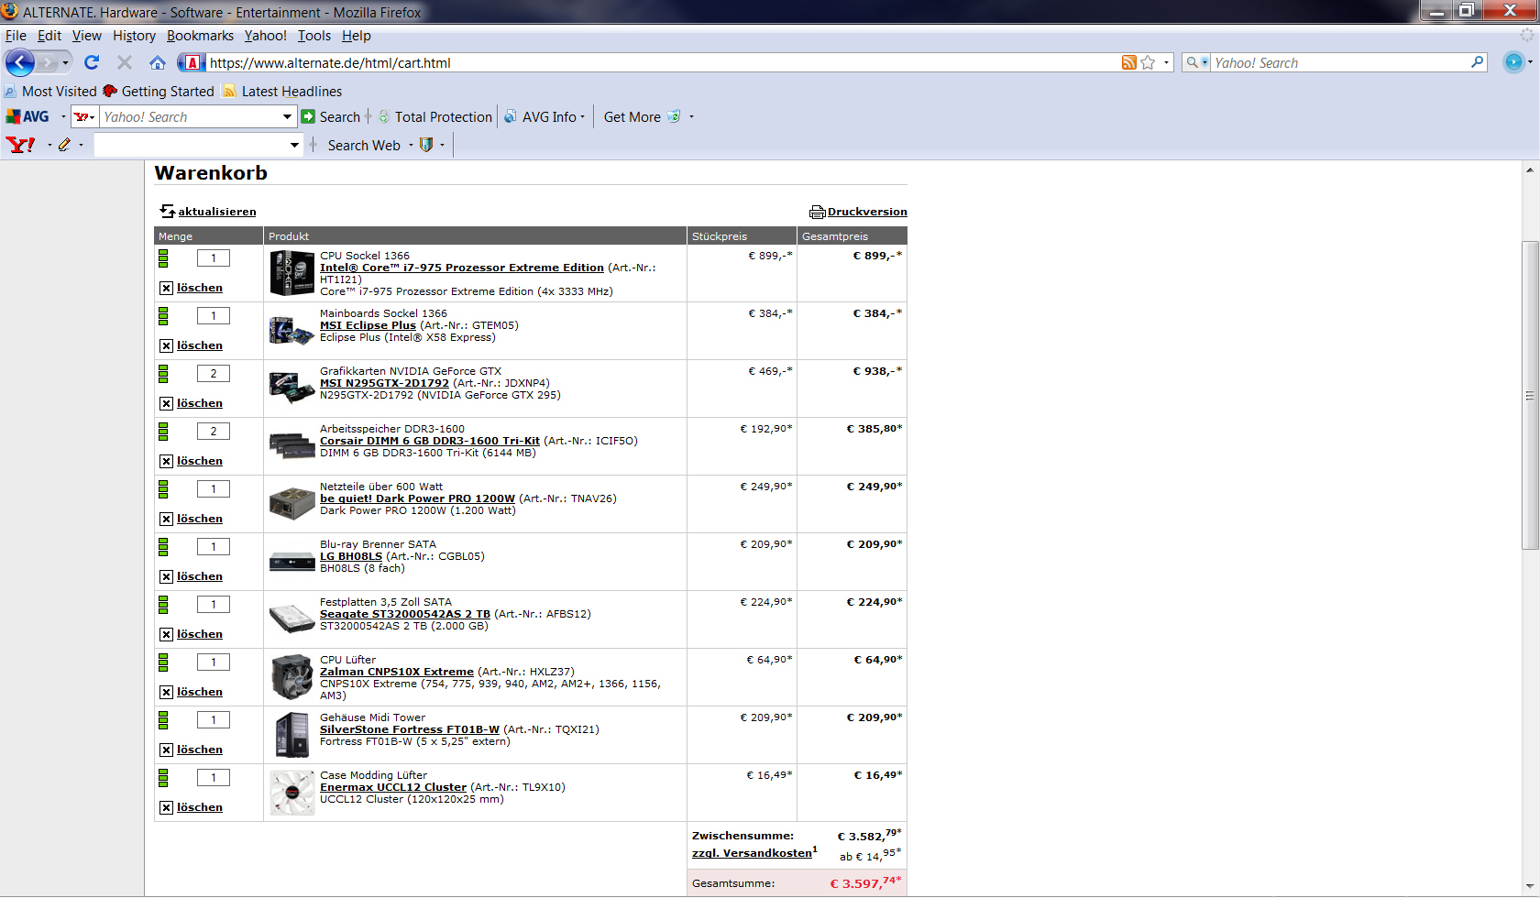Open the back/forward history dropdown arrow
Viewport: 1540px width, 898px height.
point(65,62)
